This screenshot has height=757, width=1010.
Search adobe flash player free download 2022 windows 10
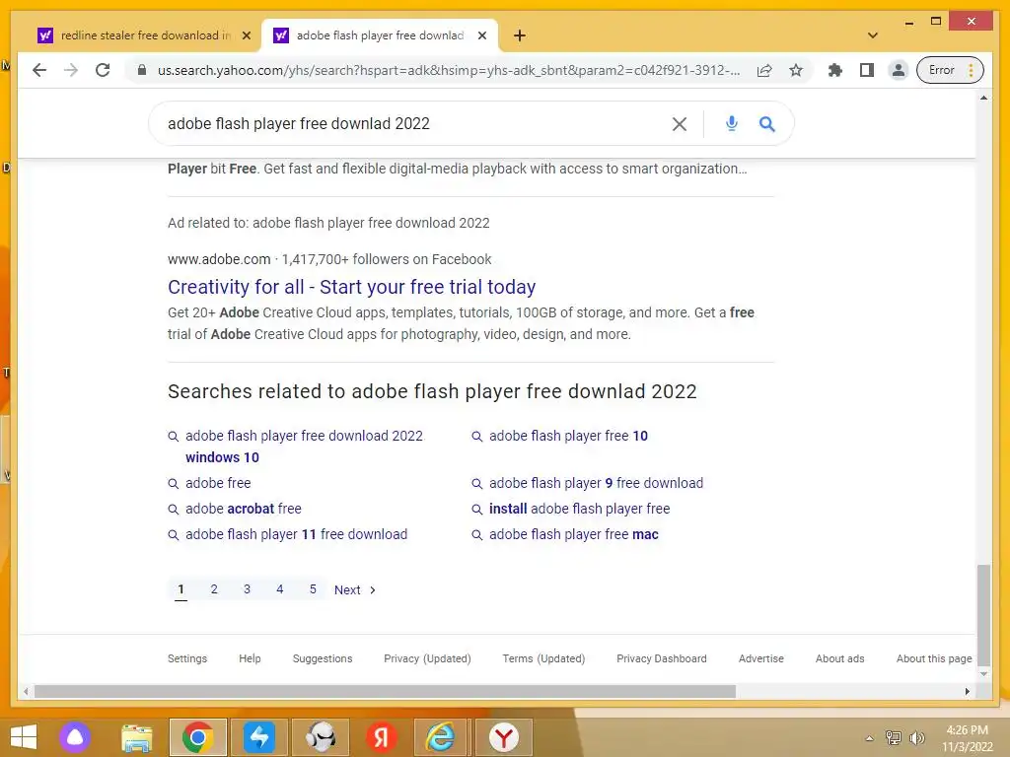304,447
